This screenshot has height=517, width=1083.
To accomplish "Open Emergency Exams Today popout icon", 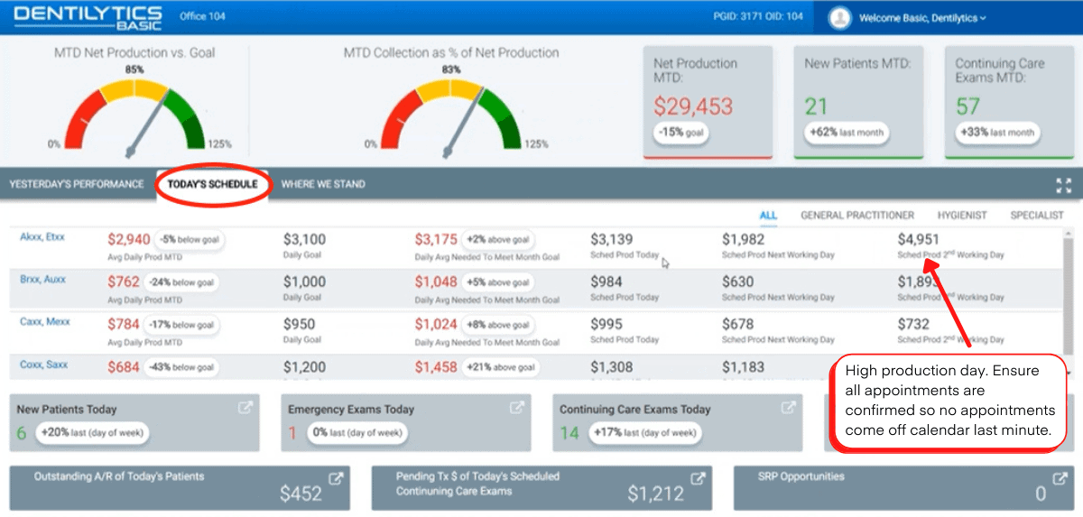I will coord(517,408).
